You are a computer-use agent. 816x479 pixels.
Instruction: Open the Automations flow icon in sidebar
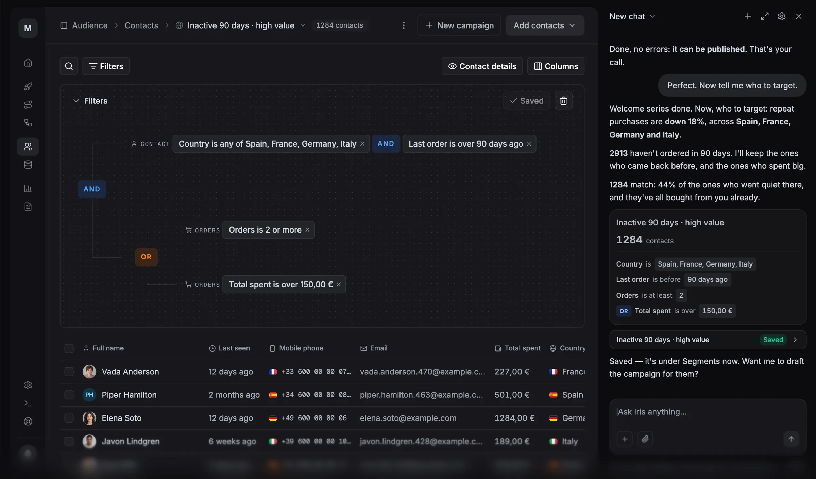click(28, 104)
